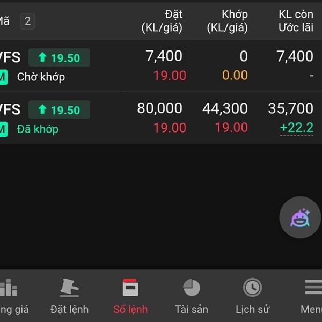Viewport: 322px width, 322px height.
Task: Select the Đã khớp matched order row
Action: tap(161, 118)
